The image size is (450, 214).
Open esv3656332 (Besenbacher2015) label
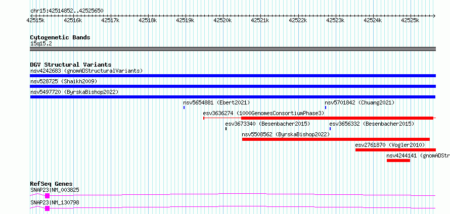click(x=372, y=124)
